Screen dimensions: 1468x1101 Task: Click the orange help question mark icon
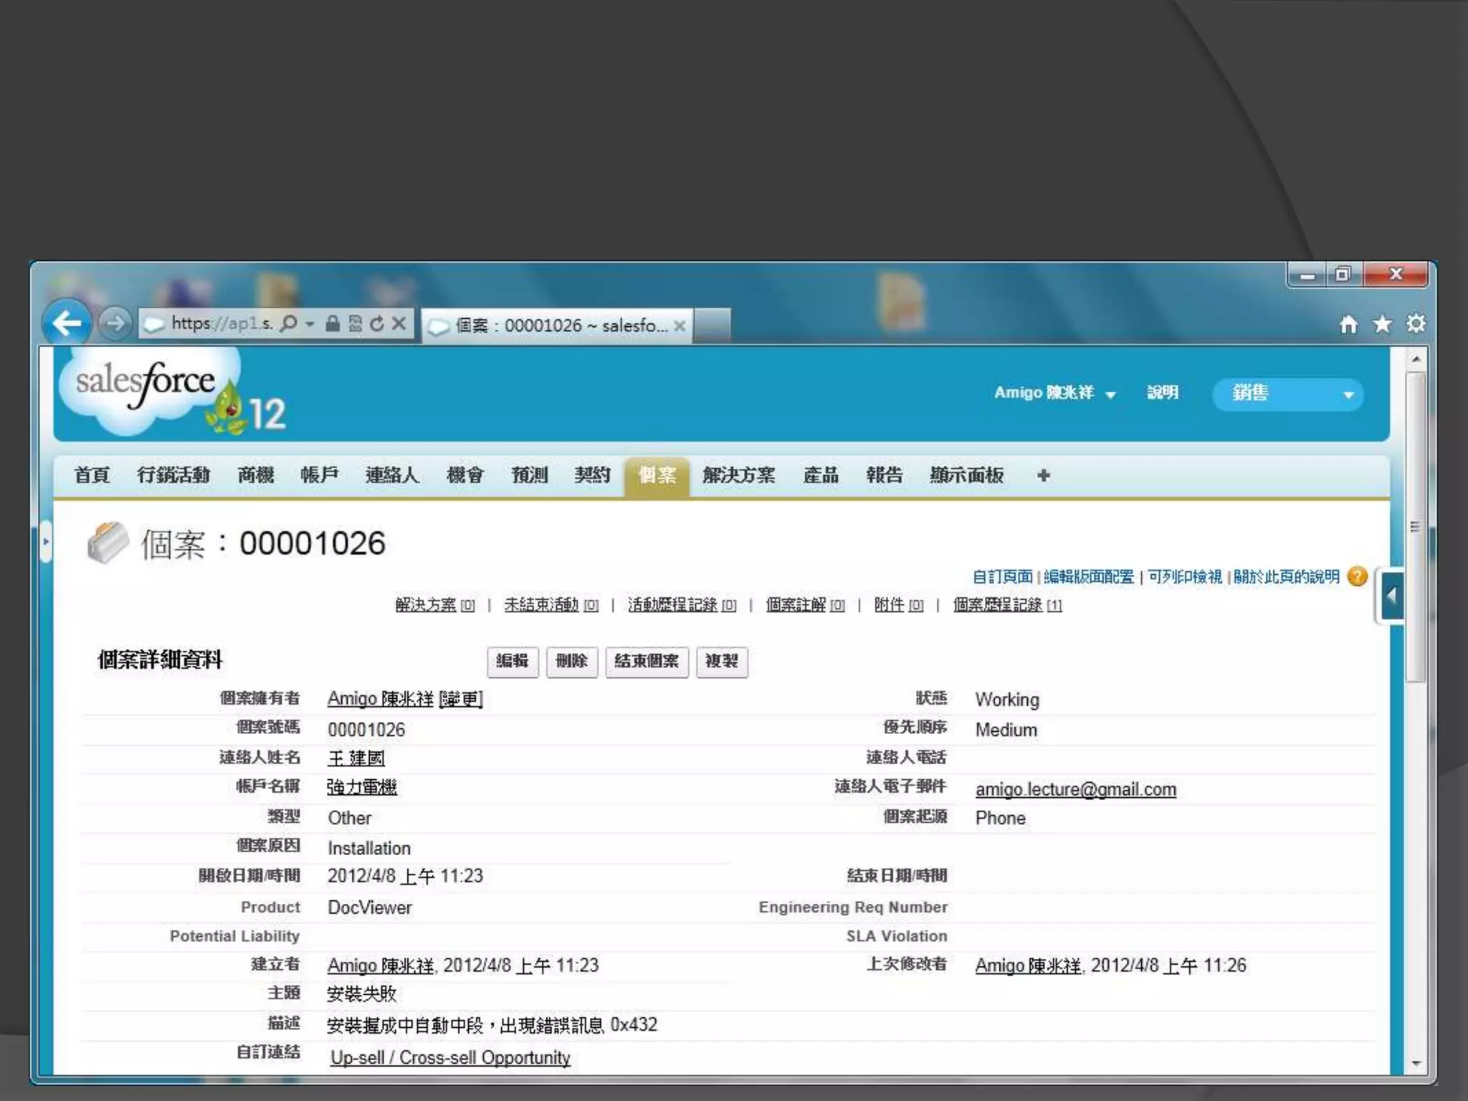[1357, 576]
